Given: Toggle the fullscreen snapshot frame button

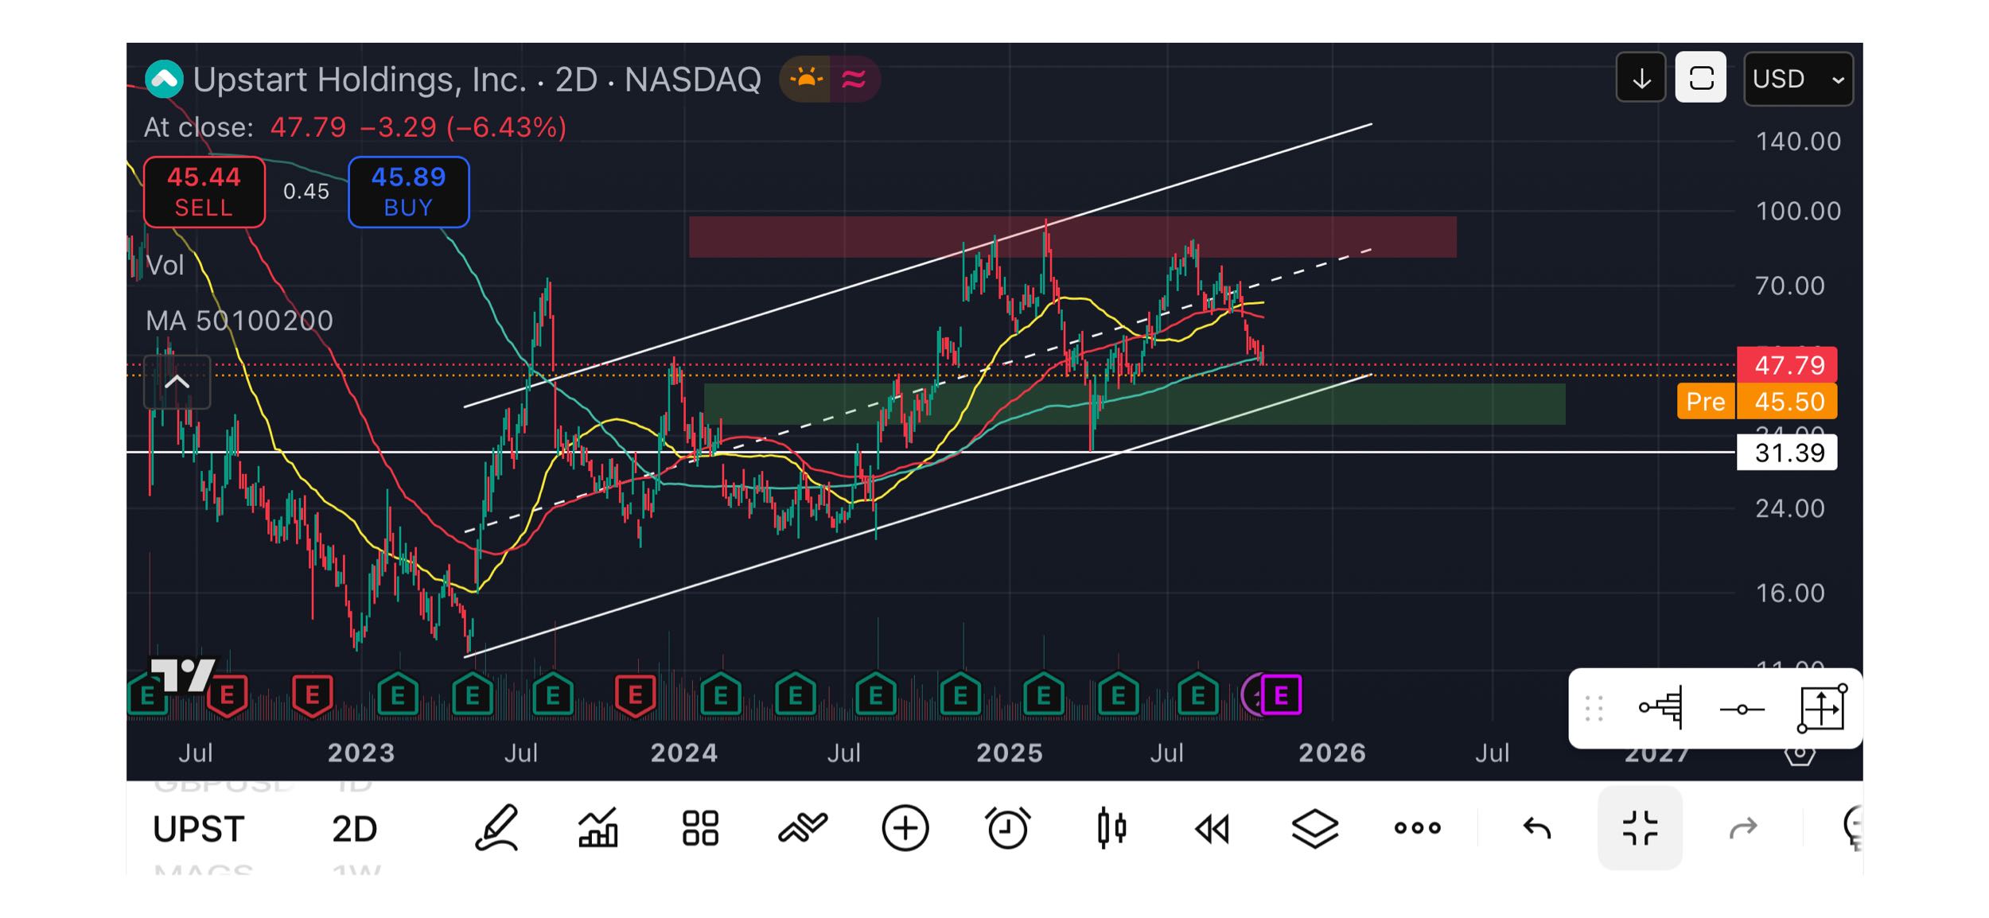Looking at the screenshot, I should 1701,77.
